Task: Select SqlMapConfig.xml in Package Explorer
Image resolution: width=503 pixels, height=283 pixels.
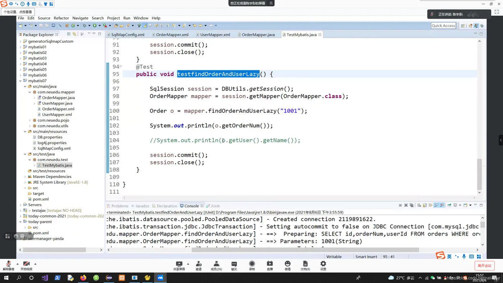Action: tap(54, 148)
